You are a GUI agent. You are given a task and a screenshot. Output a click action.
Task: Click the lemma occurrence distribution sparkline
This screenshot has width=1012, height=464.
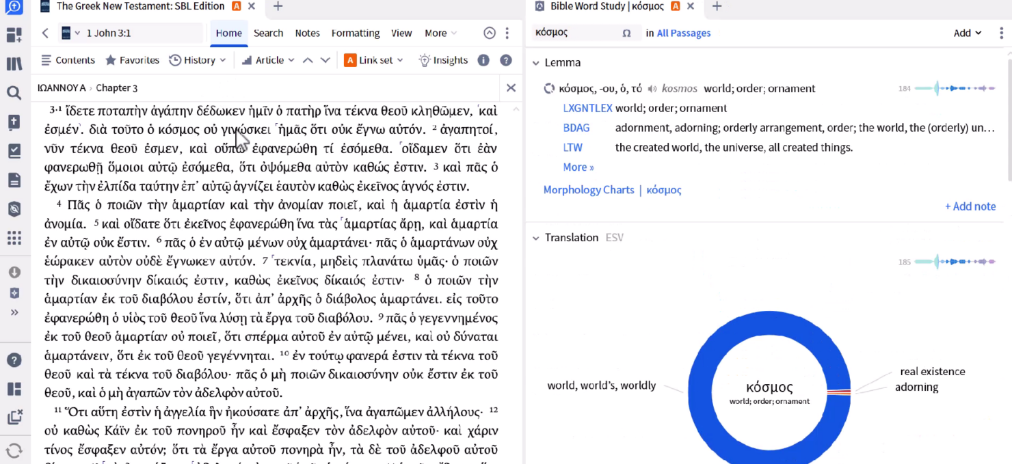pos(955,88)
